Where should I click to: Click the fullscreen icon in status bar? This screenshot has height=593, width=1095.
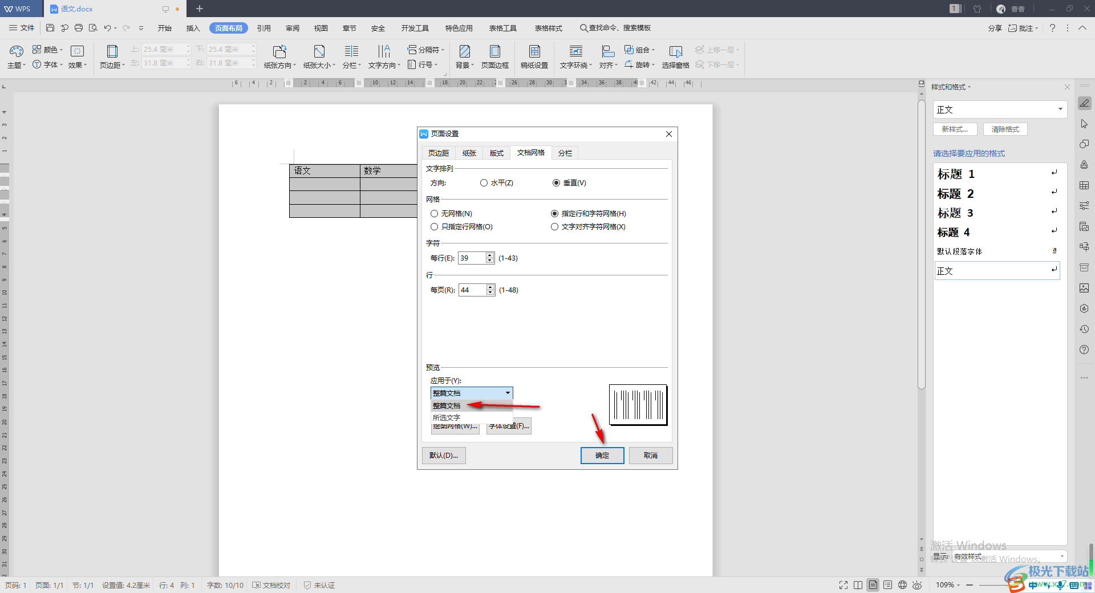coord(843,585)
